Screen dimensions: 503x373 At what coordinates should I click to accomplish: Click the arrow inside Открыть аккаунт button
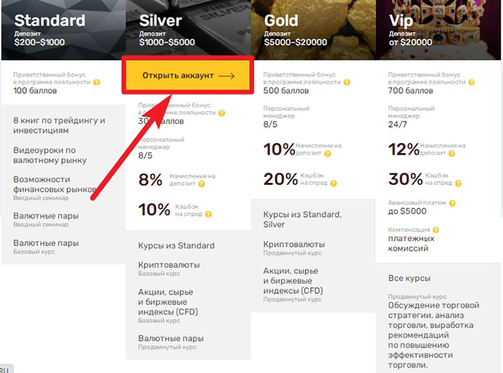227,76
